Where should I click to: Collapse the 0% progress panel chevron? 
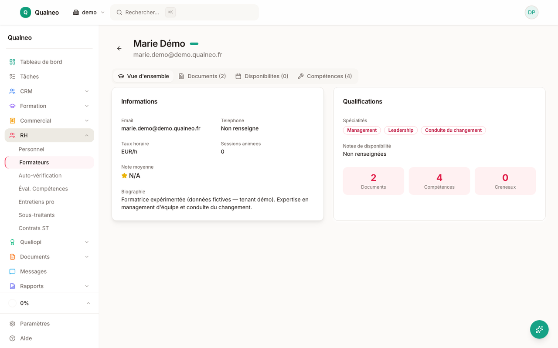[88, 303]
